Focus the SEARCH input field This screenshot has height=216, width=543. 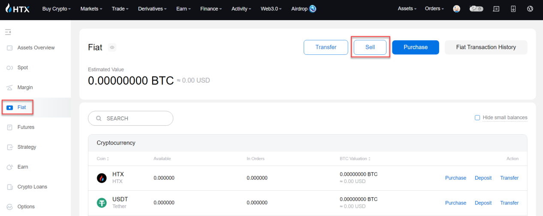click(130, 118)
